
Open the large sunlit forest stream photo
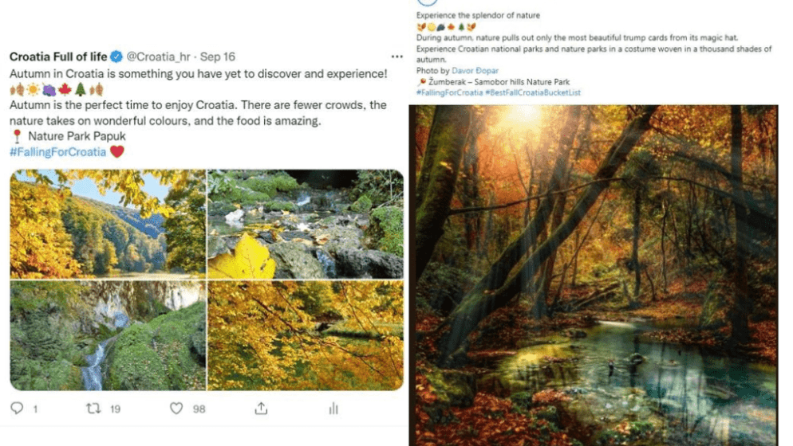(x=593, y=275)
